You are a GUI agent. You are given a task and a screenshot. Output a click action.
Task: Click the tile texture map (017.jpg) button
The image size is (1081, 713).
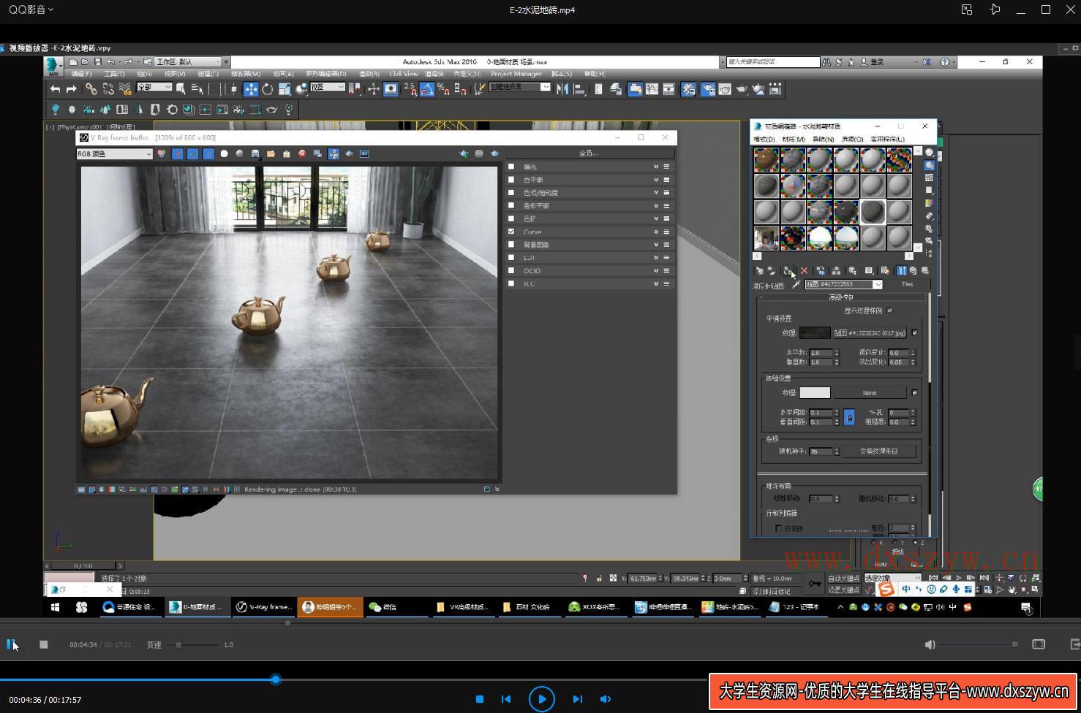point(870,333)
